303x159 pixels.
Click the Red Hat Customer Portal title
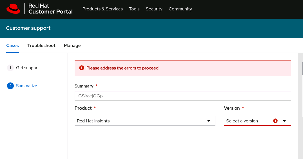tap(50, 9)
